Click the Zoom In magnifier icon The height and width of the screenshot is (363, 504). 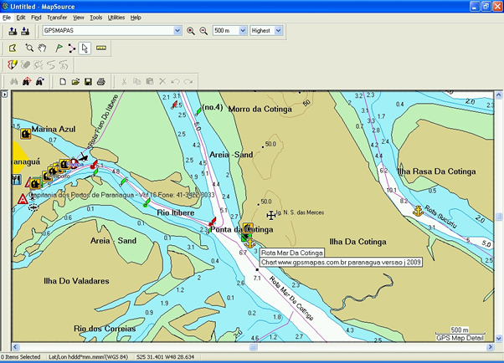coord(191,31)
